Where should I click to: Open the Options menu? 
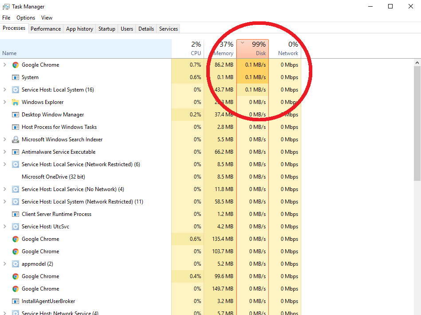point(26,18)
